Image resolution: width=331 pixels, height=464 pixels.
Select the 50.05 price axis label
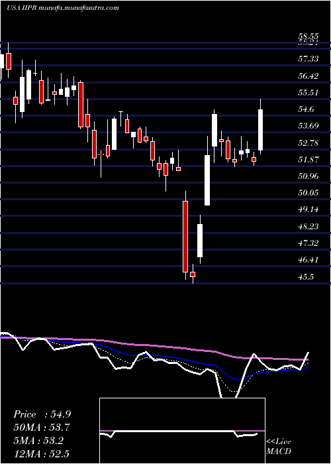click(308, 193)
